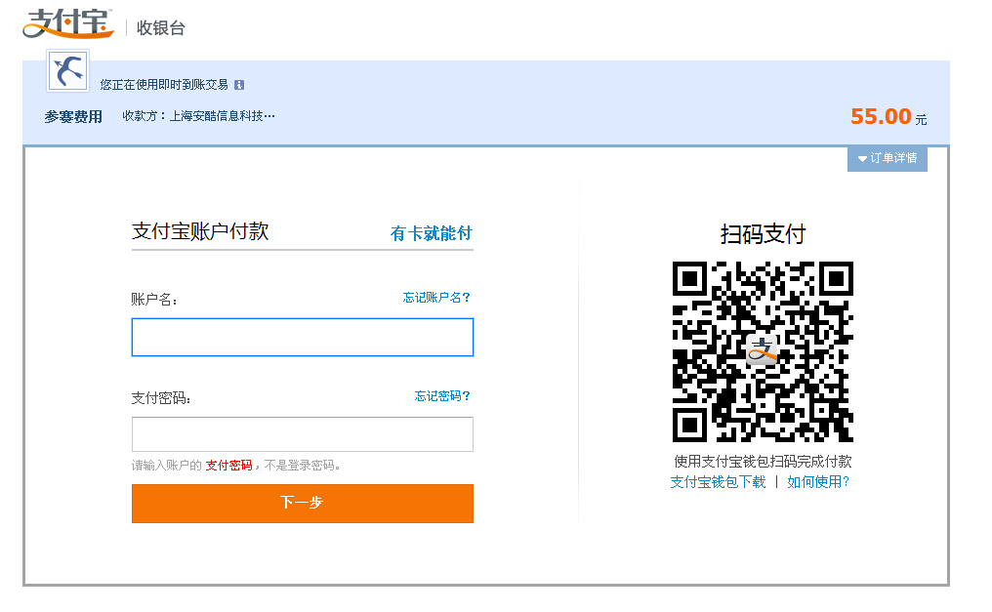The width and height of the screenshot is (992, 612).
Task: Click the 使用支付宝钱包扫码完成付款 text
Action: point(763,462)
